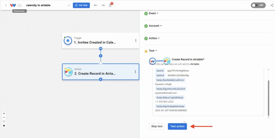
Task: Open the notifications bell
Action: (x=110, y=5)
